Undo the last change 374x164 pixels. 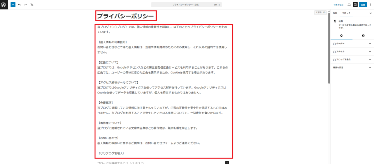tap(19, 4)
